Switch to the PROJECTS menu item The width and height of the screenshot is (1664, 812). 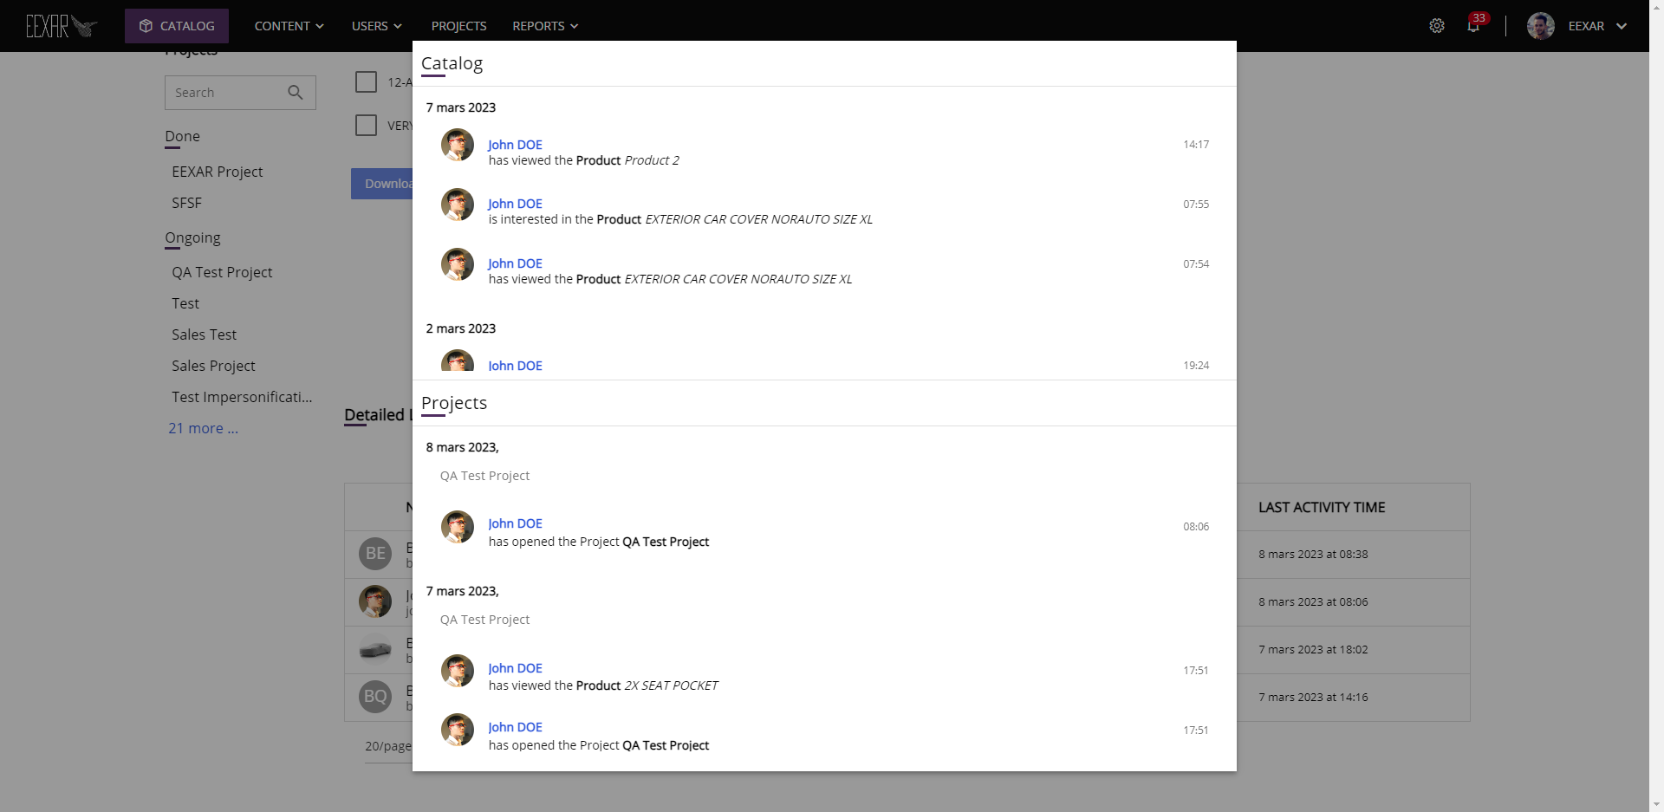tap(458, 25)
